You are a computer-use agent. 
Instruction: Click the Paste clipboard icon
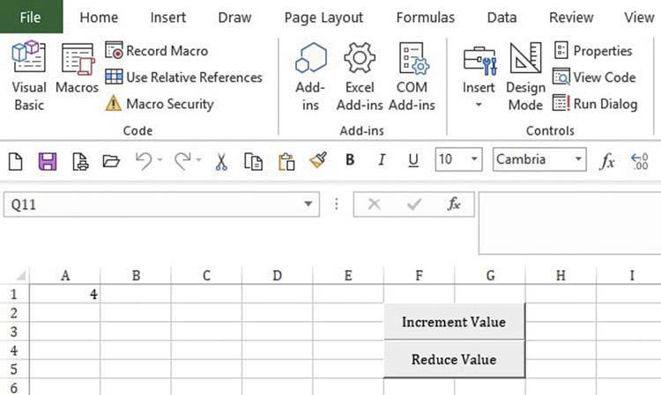coord(286,161)
